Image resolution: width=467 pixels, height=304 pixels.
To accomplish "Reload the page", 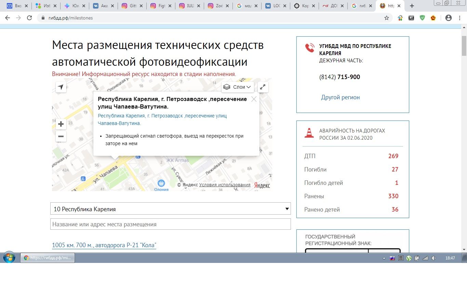I will tap(29, 18).
